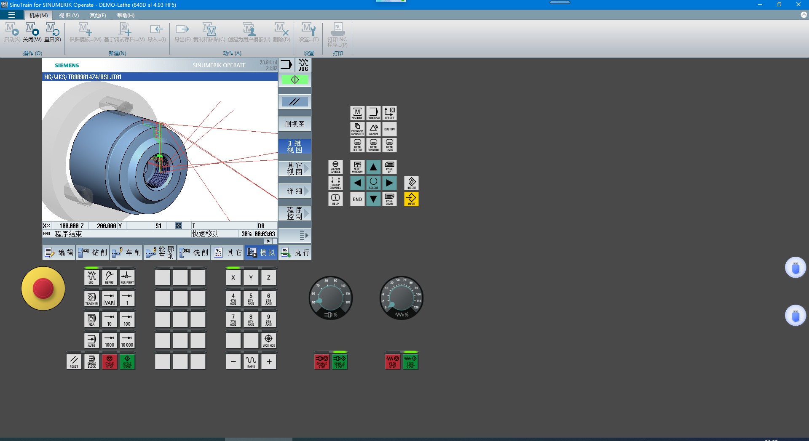Image resolution: width=809 pixels, height=441 pixels.
Task: Toggle AUTO mode key
Action: (91, 341)
